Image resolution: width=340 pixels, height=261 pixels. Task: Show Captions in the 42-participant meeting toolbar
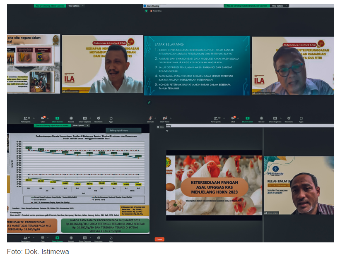coord(84,239)
